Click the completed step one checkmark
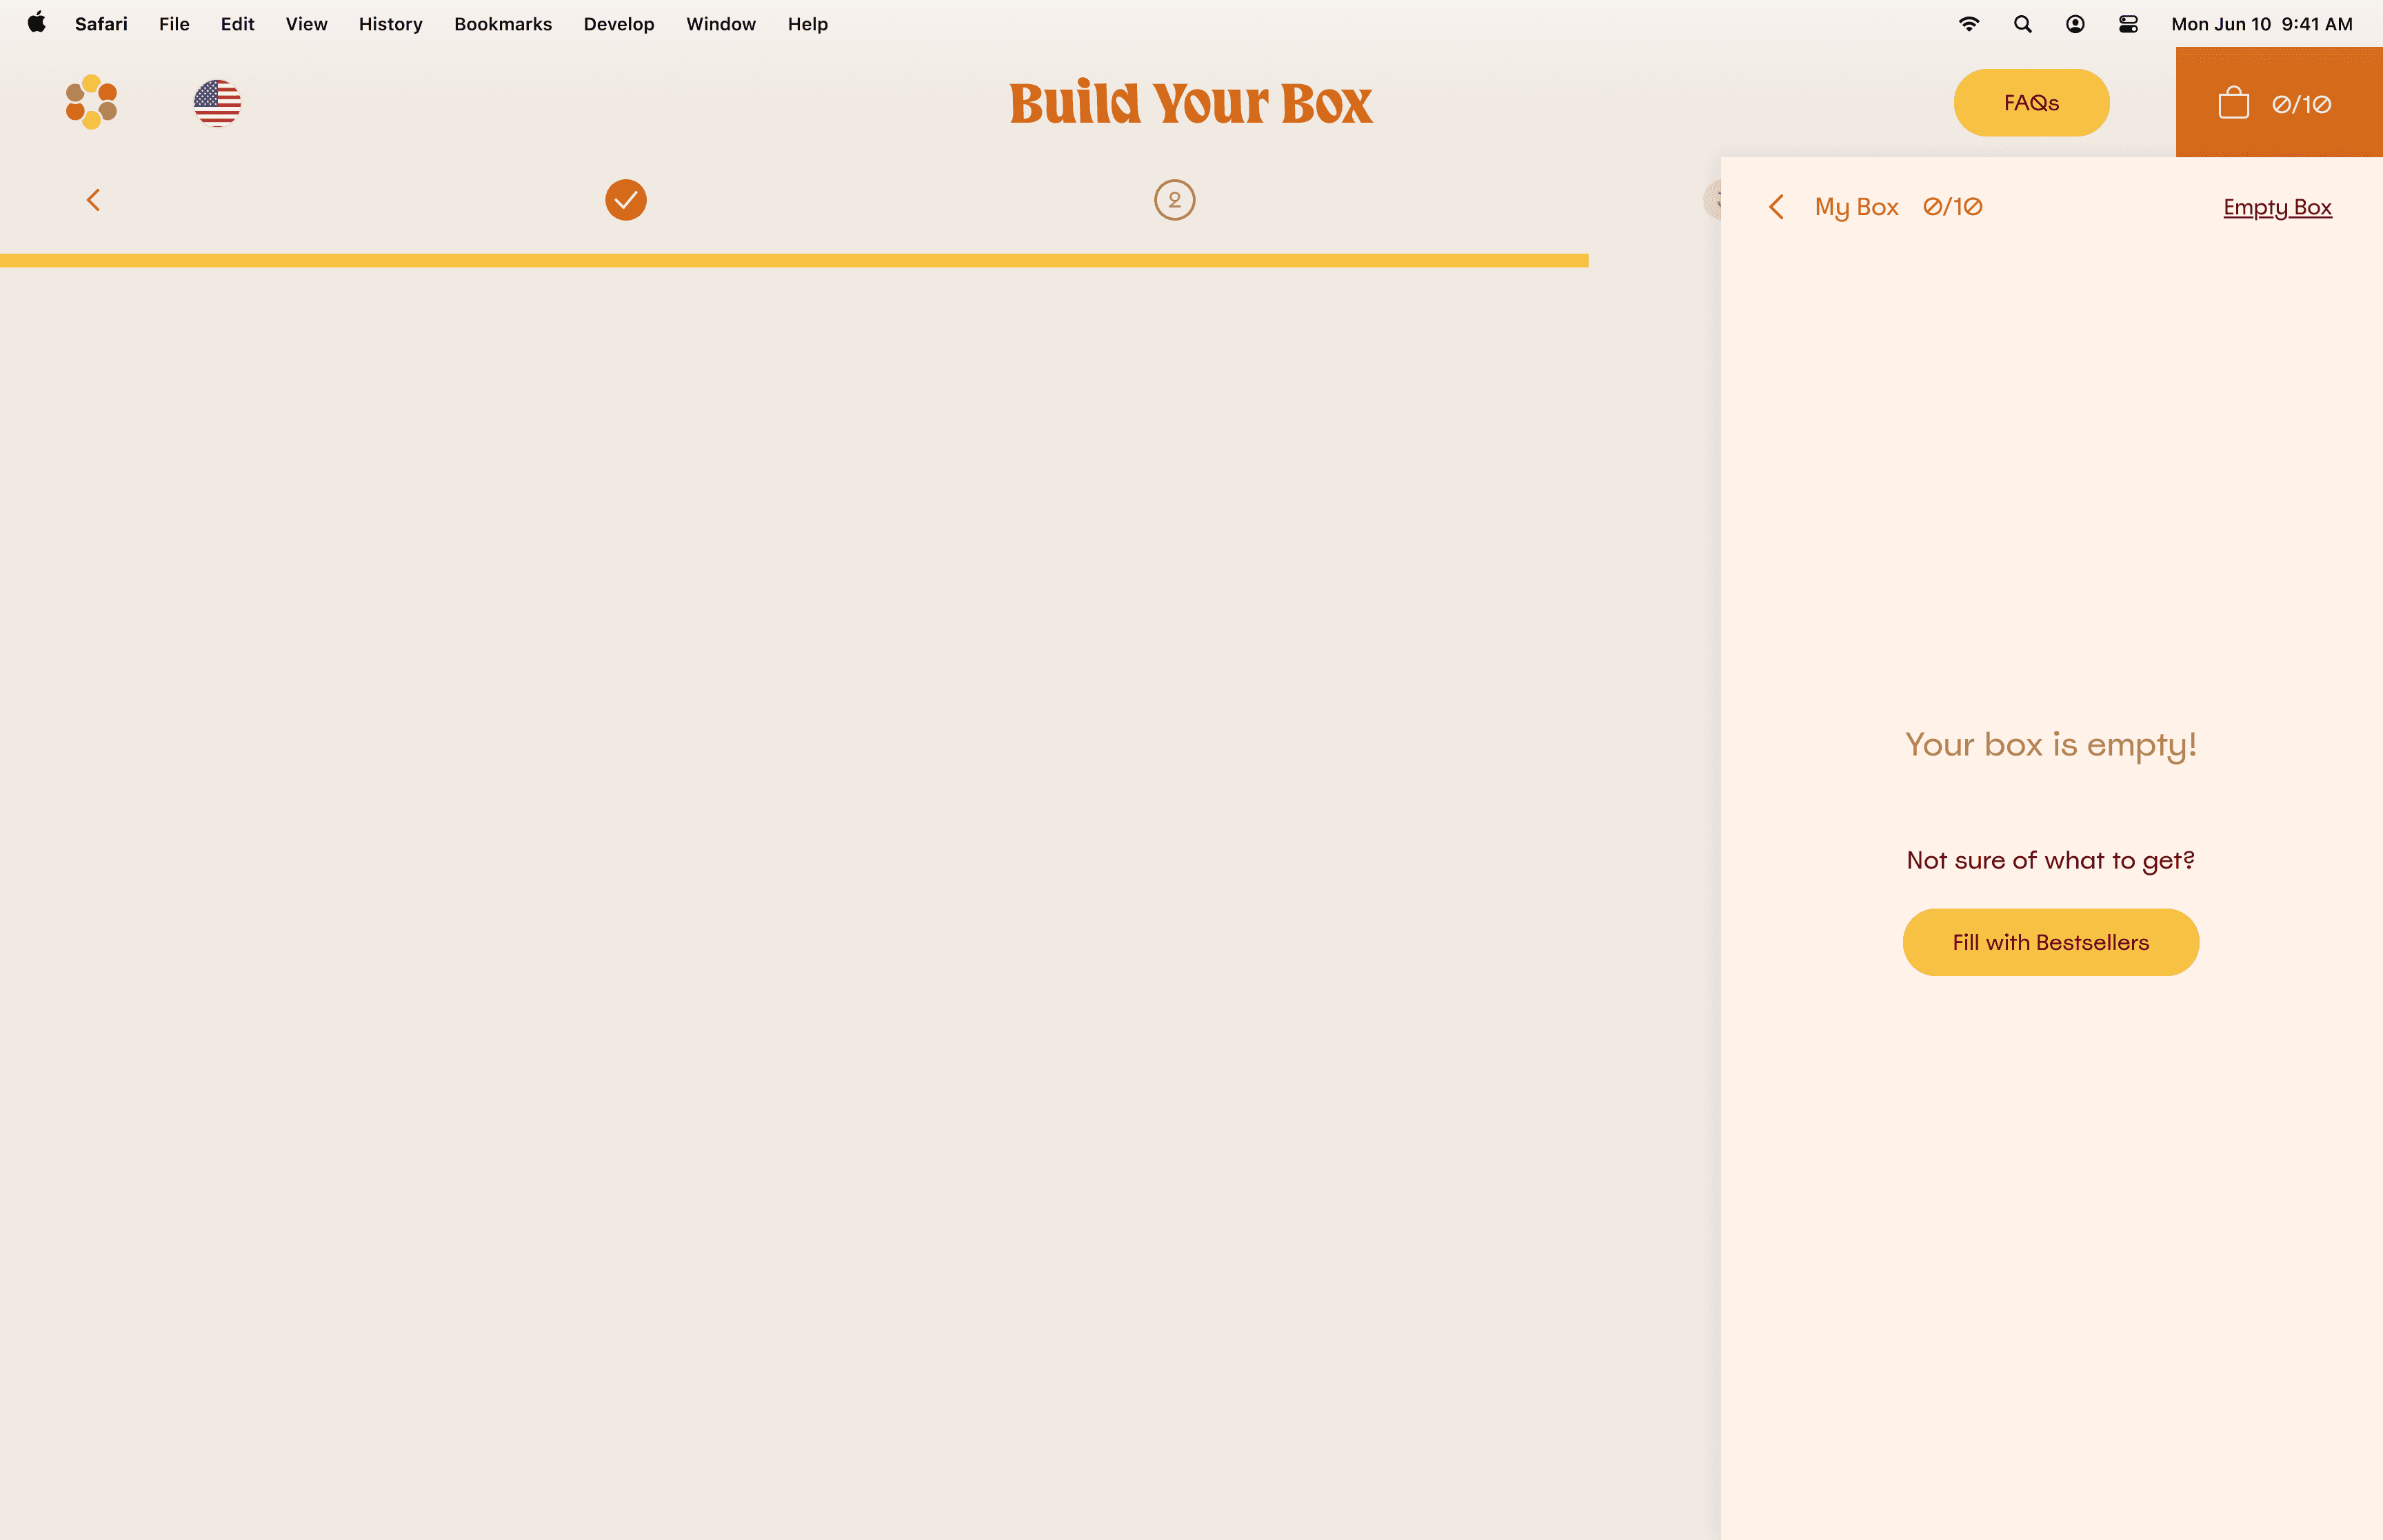 [626, 200]
